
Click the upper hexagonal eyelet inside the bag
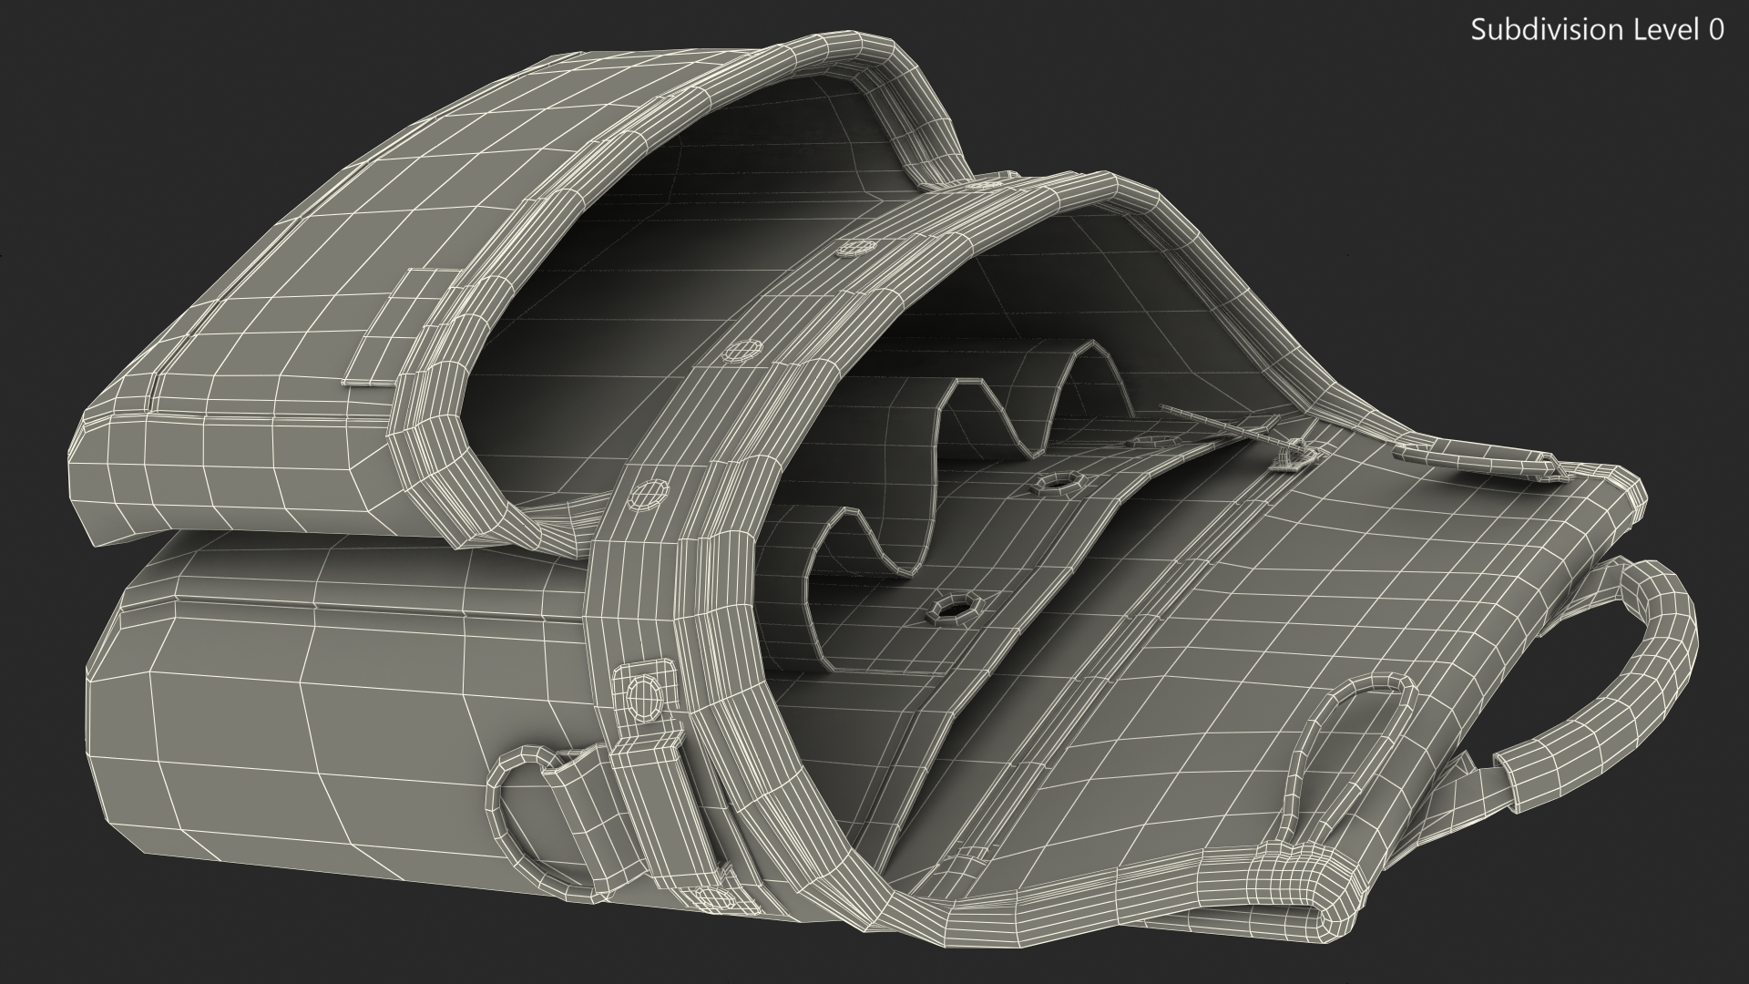click(x=1059, y=482)
